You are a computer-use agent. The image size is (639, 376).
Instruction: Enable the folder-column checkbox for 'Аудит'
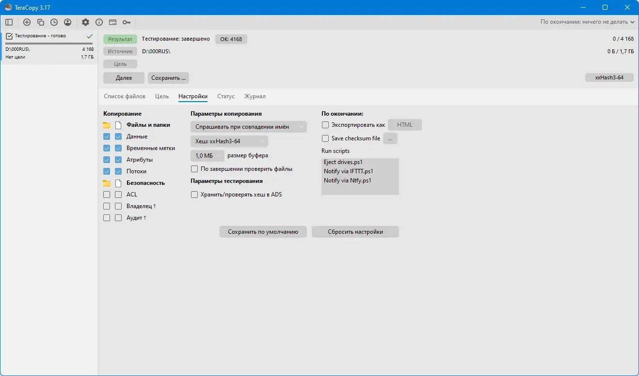(x=107, y=218)
